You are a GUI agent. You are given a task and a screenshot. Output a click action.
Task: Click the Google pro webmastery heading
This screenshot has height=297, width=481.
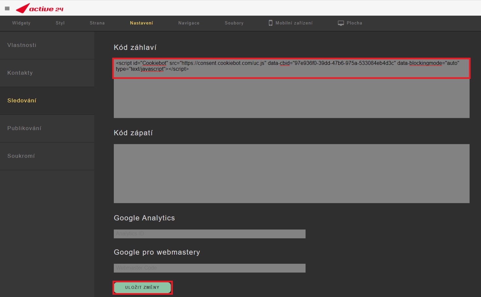point(157,252)
